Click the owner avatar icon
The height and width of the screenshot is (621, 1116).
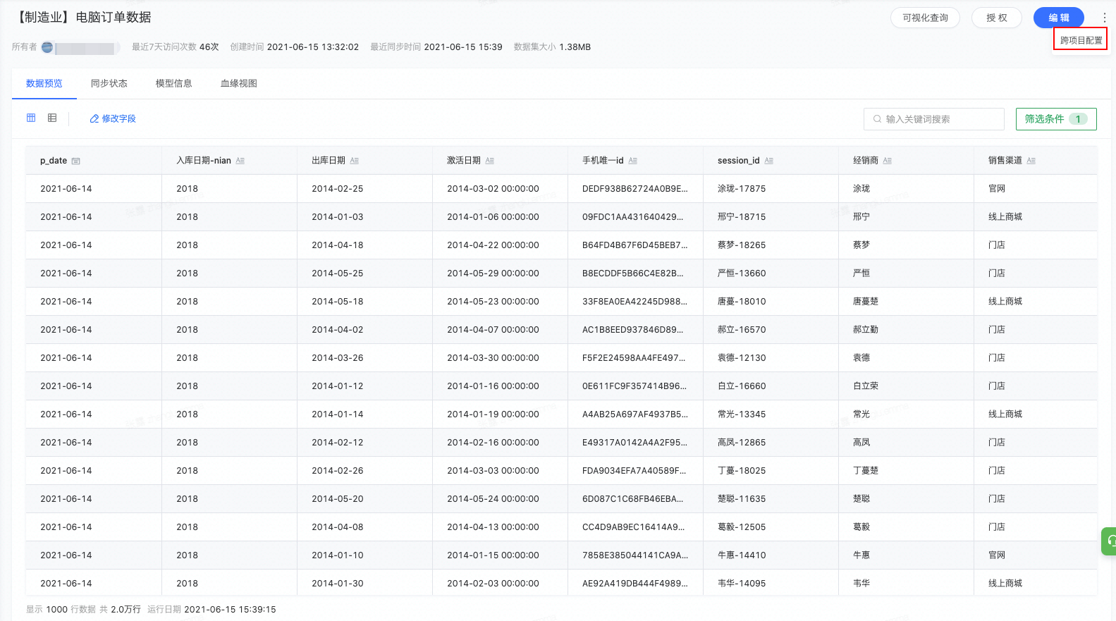47,47
